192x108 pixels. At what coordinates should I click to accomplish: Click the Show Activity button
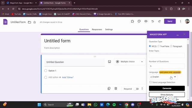(x=167, y=94)
